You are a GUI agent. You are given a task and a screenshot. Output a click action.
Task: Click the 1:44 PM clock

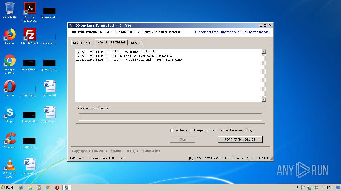(327, 188)
